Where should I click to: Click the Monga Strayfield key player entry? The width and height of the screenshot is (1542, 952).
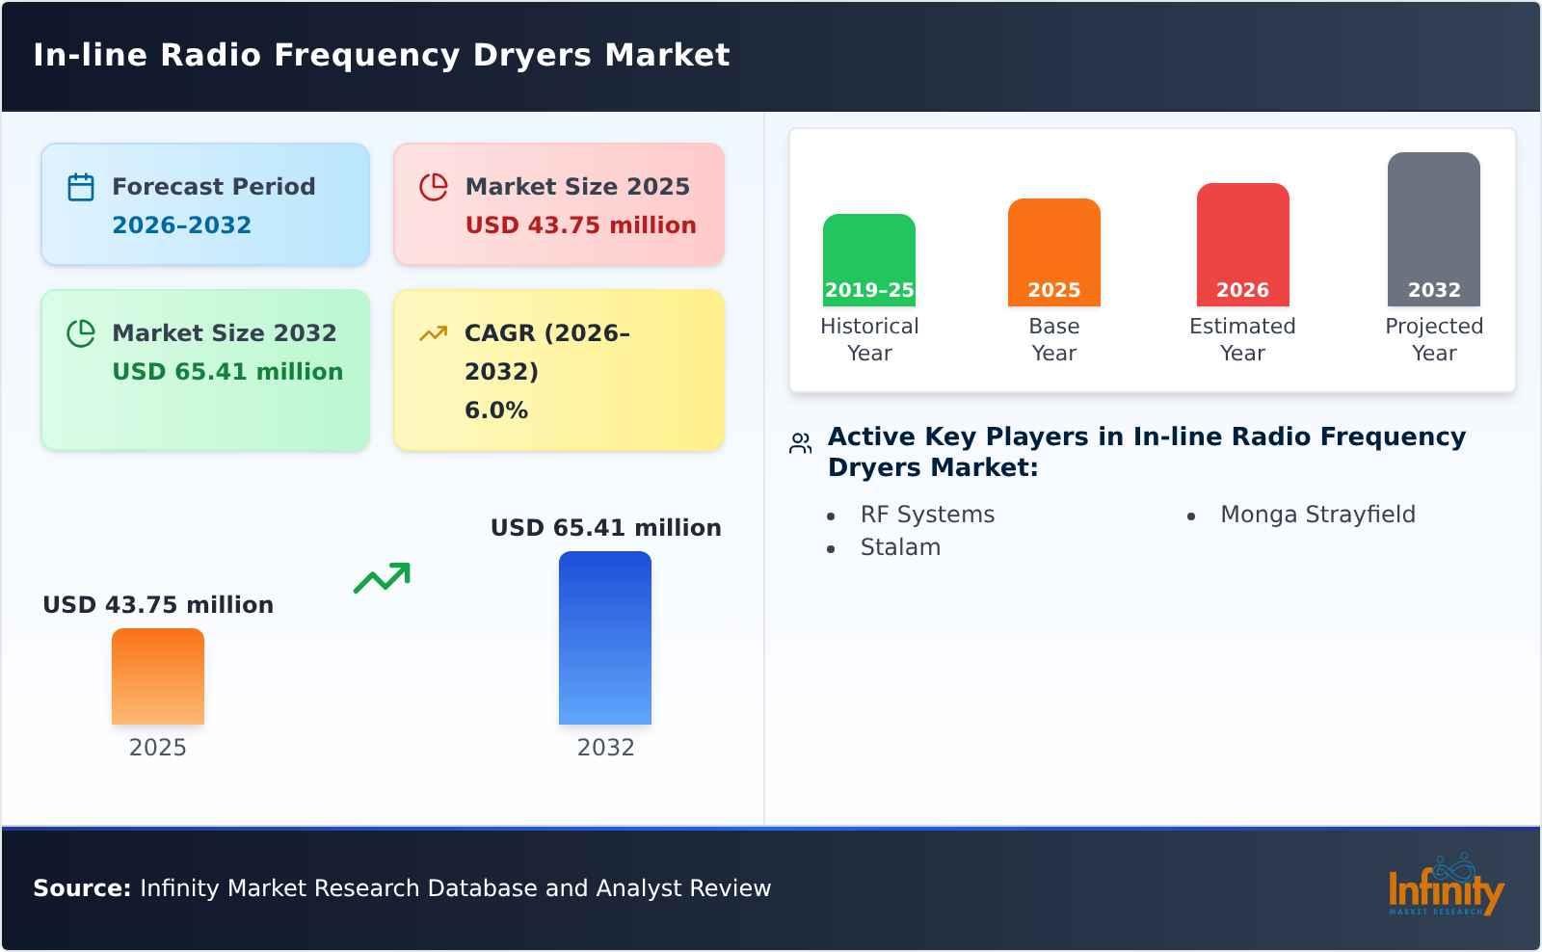[x=1317, y=514]
